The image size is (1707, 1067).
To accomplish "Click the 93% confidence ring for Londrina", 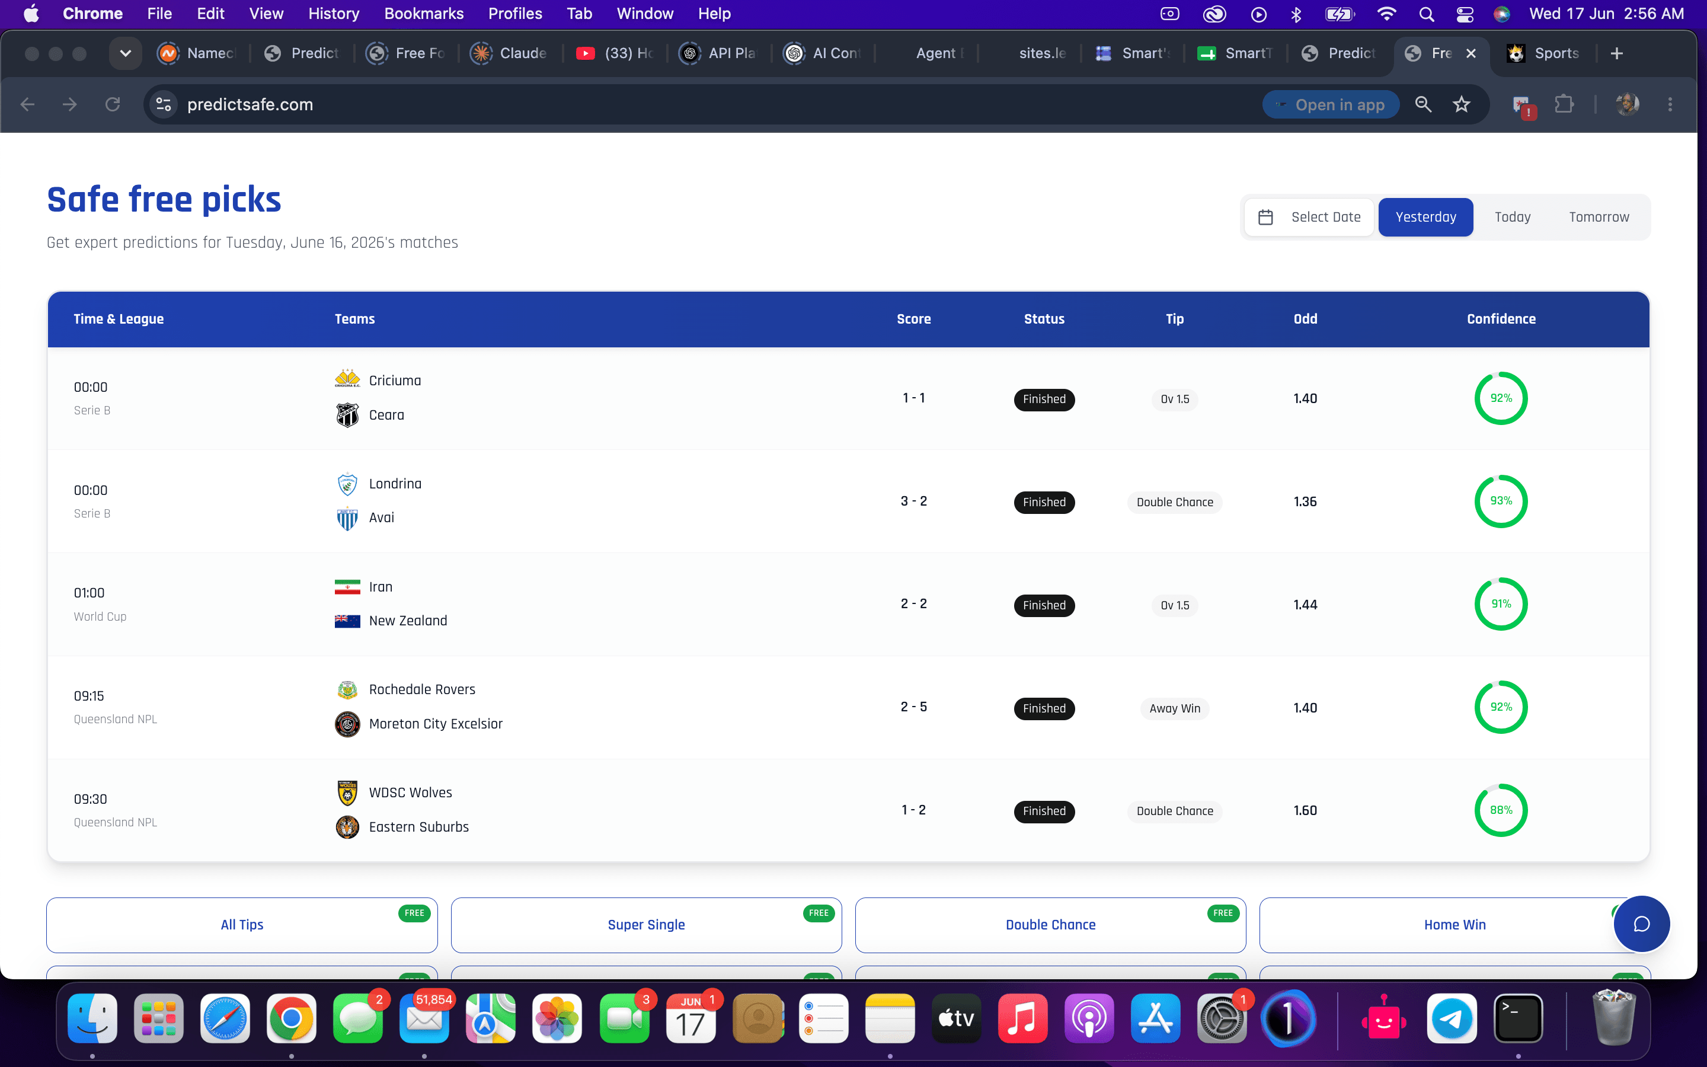I will click(x=1501, y=501).
